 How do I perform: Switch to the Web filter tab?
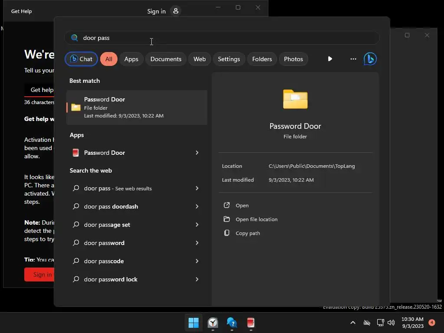click(x=199, y=59)
